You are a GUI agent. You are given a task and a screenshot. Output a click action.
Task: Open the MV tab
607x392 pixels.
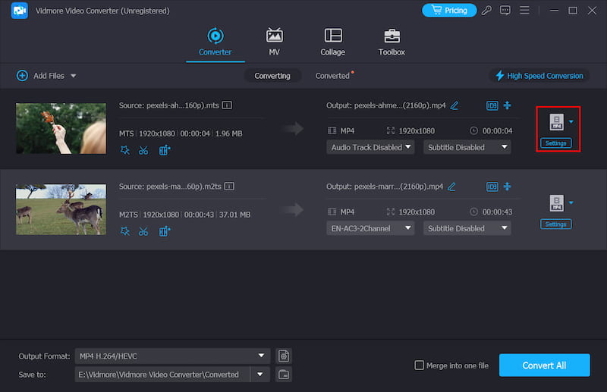[x=274, y=42]
